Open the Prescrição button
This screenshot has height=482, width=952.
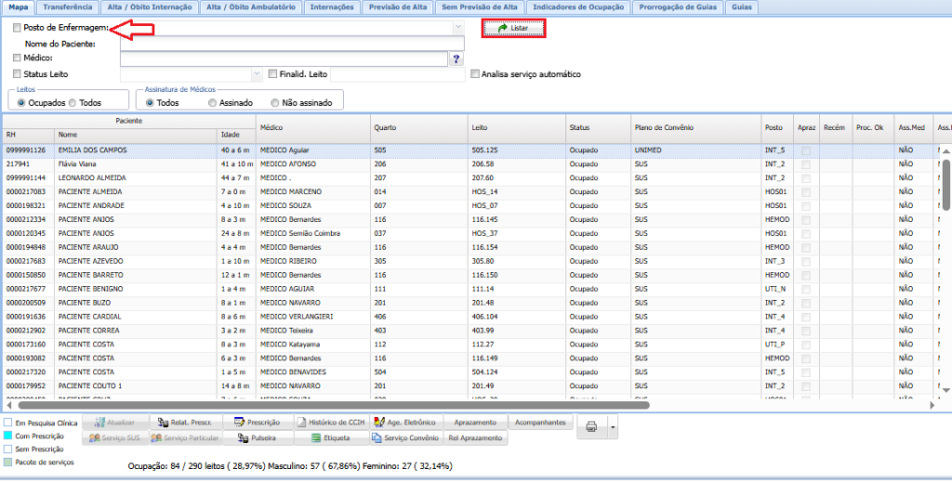(x=258, y=423)
